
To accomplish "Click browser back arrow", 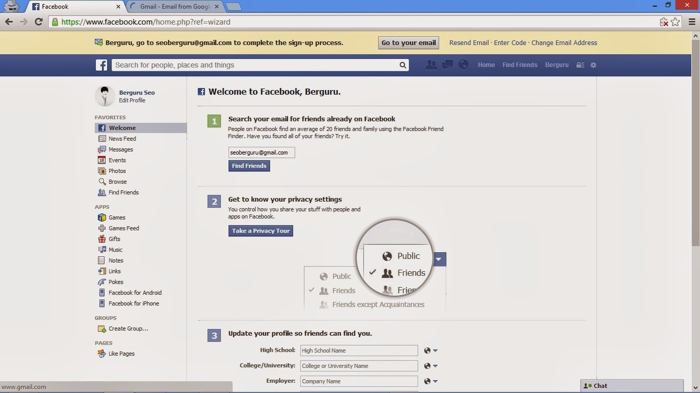I will coord(9,21).
